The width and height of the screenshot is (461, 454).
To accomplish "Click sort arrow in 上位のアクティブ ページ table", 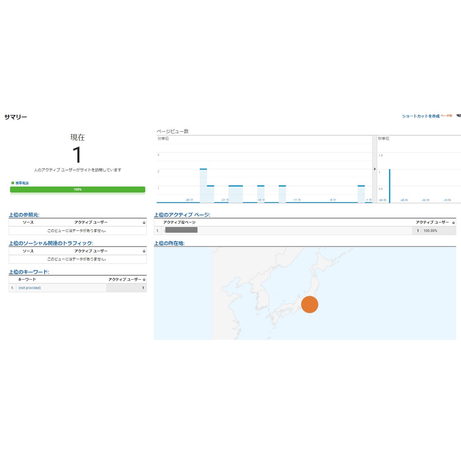I will pyautogui.click(x=453, y=222).
